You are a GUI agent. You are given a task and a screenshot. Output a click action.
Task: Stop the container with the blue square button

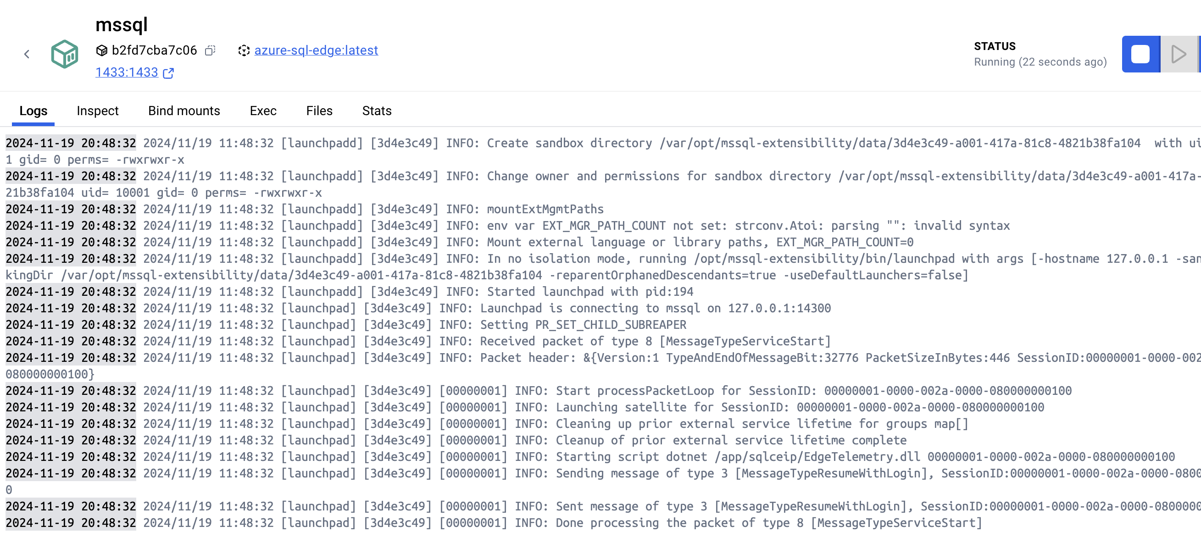(x=1140, y=54)
